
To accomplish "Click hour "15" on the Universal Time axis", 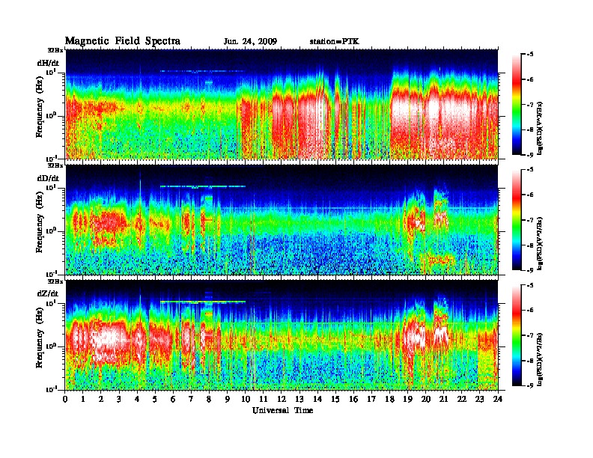I will [x=335, y=399].
